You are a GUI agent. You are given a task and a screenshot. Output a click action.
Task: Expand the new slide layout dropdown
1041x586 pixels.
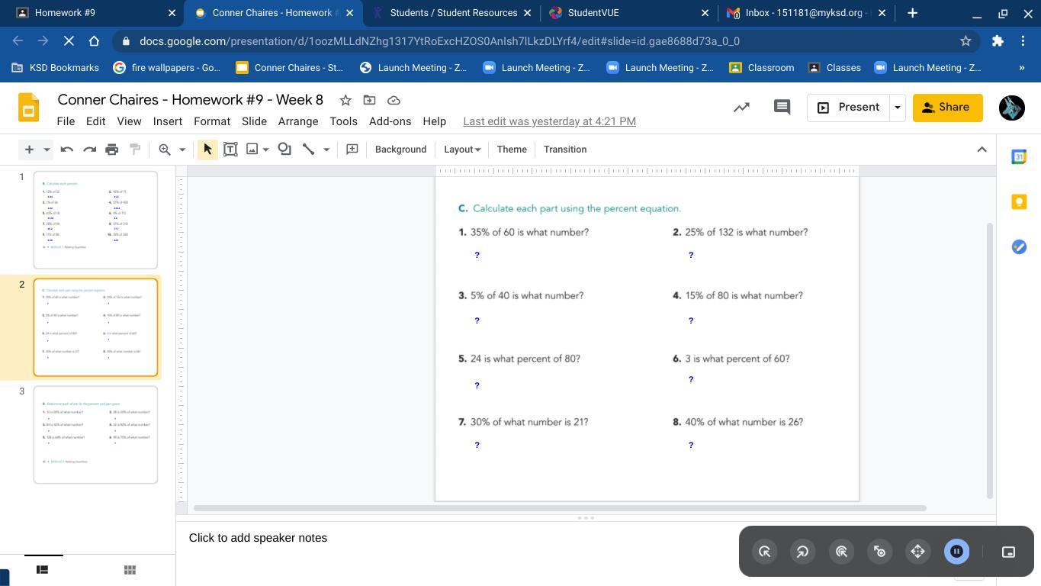coord(47,150)
